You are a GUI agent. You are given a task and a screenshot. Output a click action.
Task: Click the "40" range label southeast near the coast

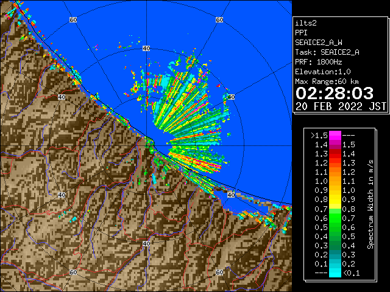pos(231,195)
